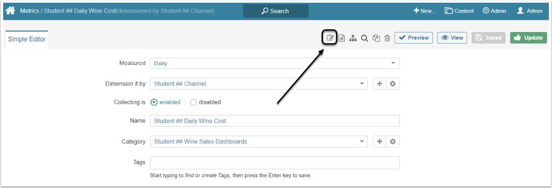Image resolution: width=552 pixels, height=188 pixels.
Task: Open the hierarchy tree icon
Action: (x=353, y=38)
